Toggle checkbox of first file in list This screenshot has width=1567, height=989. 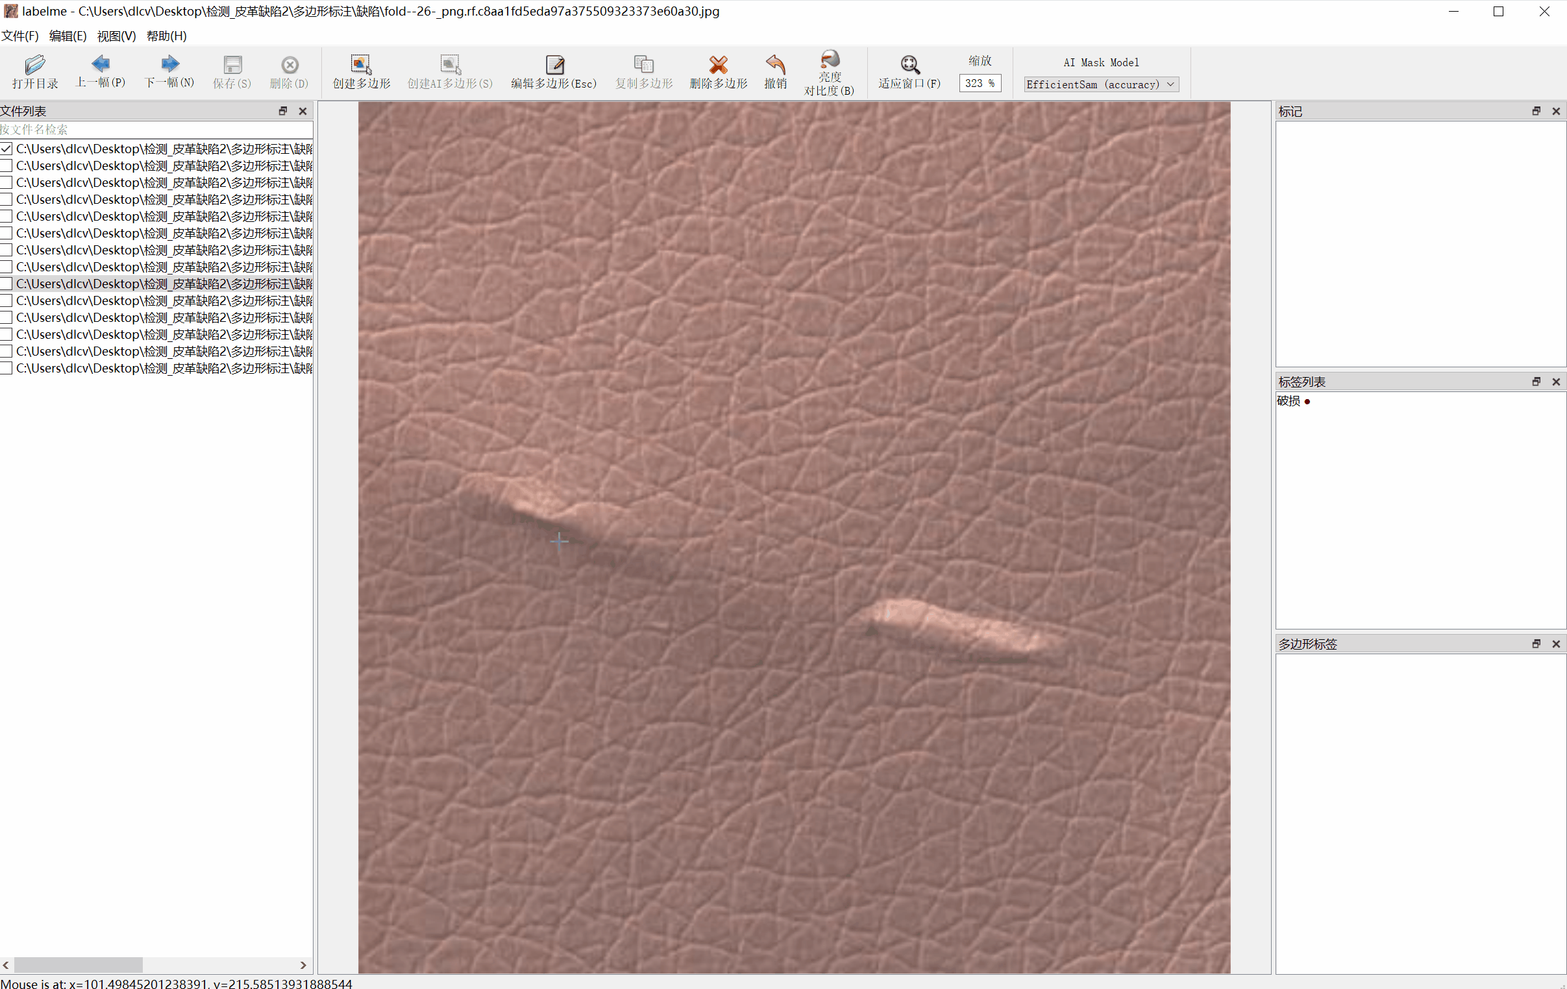click(6, 149)
